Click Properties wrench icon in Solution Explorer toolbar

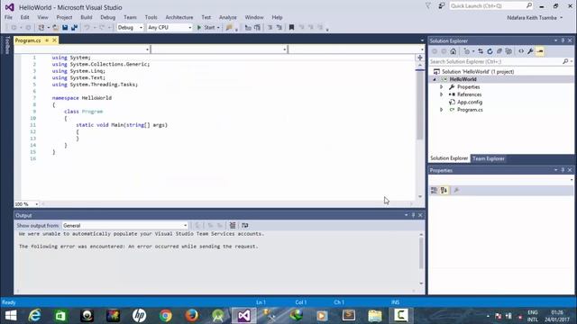[530, 51]
